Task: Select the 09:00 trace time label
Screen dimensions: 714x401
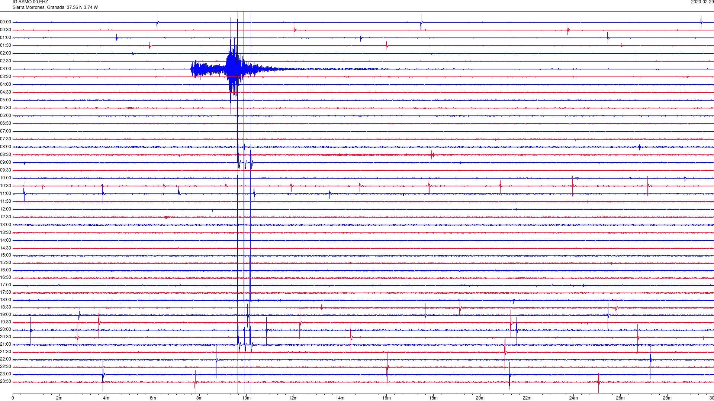Action: point(6,163)
